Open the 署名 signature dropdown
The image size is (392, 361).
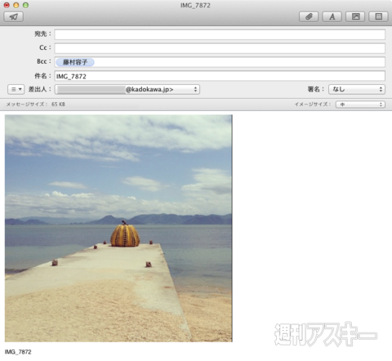tap(357, 89)
